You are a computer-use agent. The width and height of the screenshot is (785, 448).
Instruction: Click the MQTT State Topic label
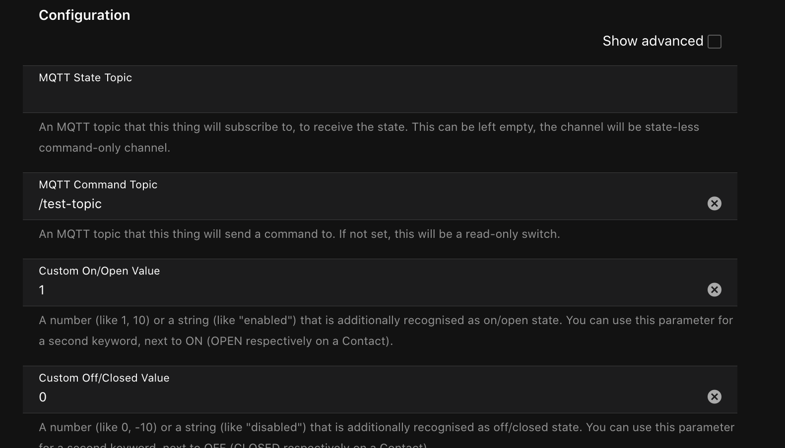tap(85, 77)
